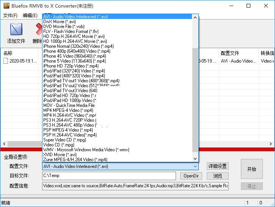Choose iPhone Normal (320x240) Video

click(117, 46)
